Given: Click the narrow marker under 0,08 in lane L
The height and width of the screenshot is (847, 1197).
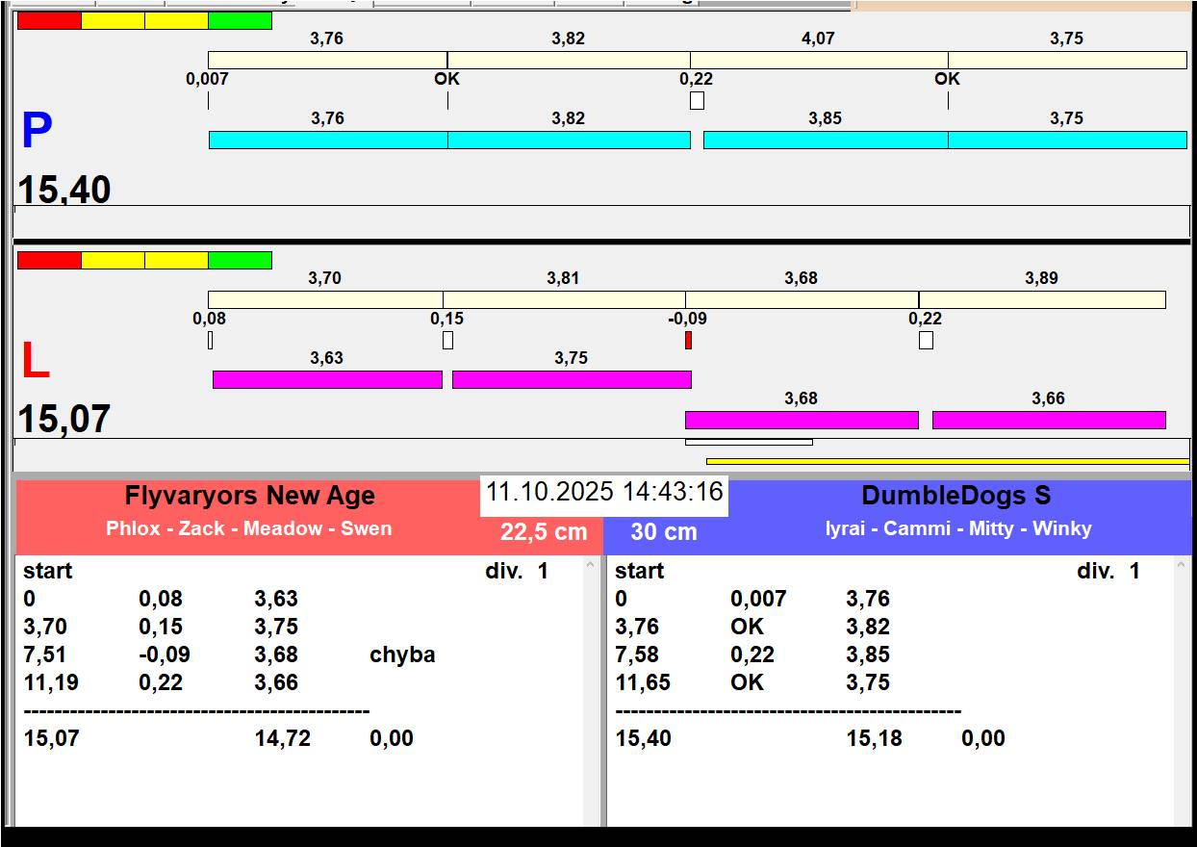Looking at the screenshot, I should click(211, 340).
